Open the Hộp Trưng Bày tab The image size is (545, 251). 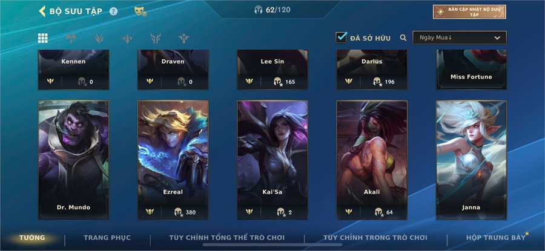(x=495, y=238)
